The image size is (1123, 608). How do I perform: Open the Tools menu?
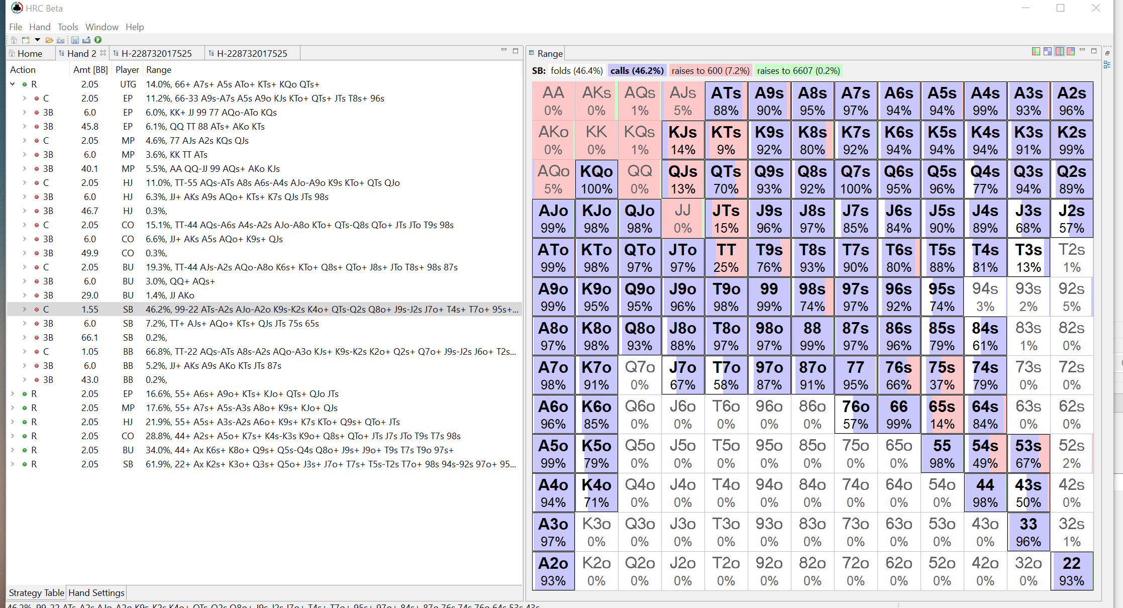(67, 27)
